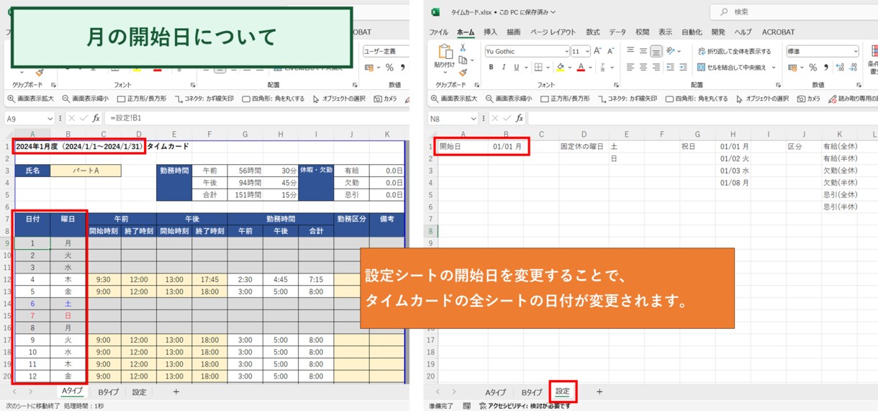Select cell with 開始日 value 01/01
Screen dimensions: 878x411
click(507, 146)
